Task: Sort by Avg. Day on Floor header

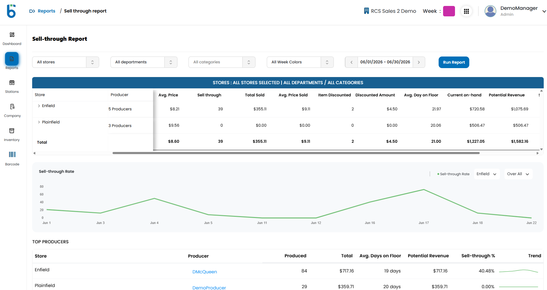Action: 421,95
